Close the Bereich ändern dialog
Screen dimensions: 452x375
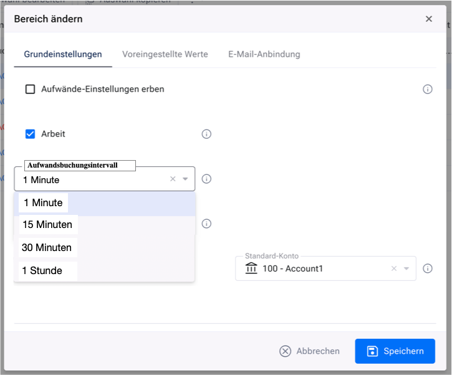429,19
